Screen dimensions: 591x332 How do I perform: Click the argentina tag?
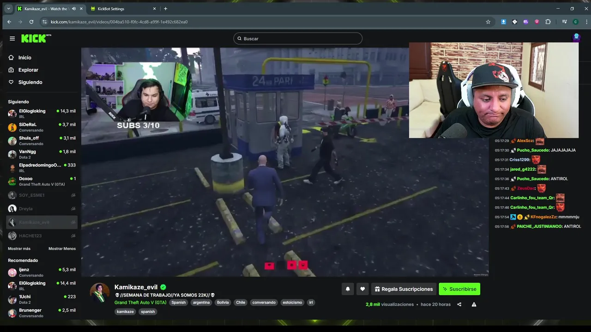(201, 302)
